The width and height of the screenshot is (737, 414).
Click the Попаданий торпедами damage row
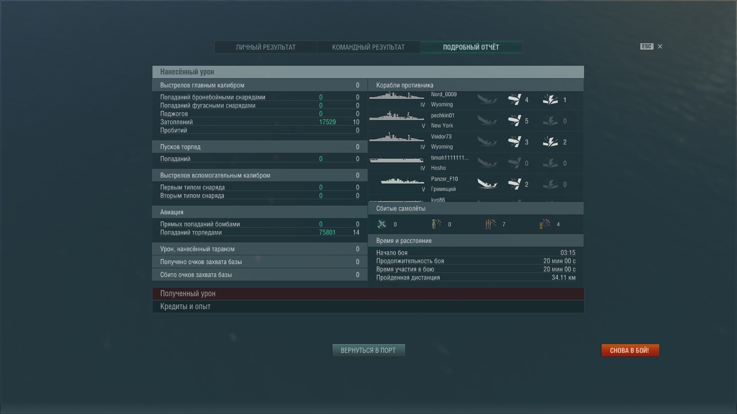(x=259, y=232)
